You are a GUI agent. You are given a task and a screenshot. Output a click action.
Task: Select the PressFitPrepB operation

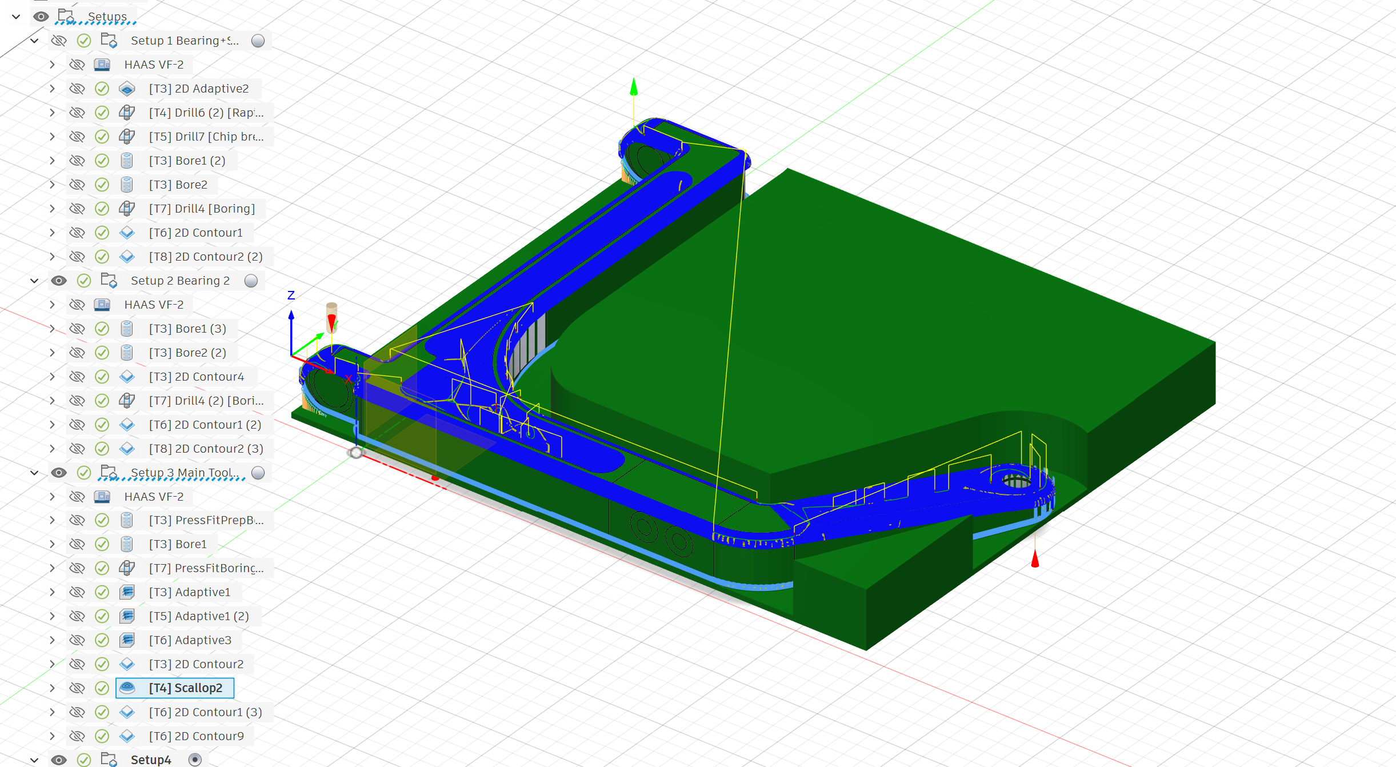[206, 520]
